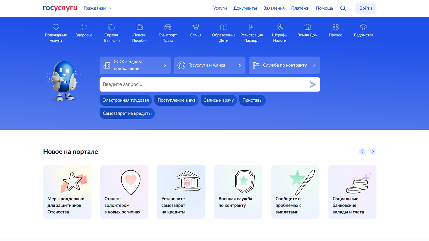This screenshot has height=241, width=429.
Task: Open Справки Выписки folder icon
Action: click(112, 27)
